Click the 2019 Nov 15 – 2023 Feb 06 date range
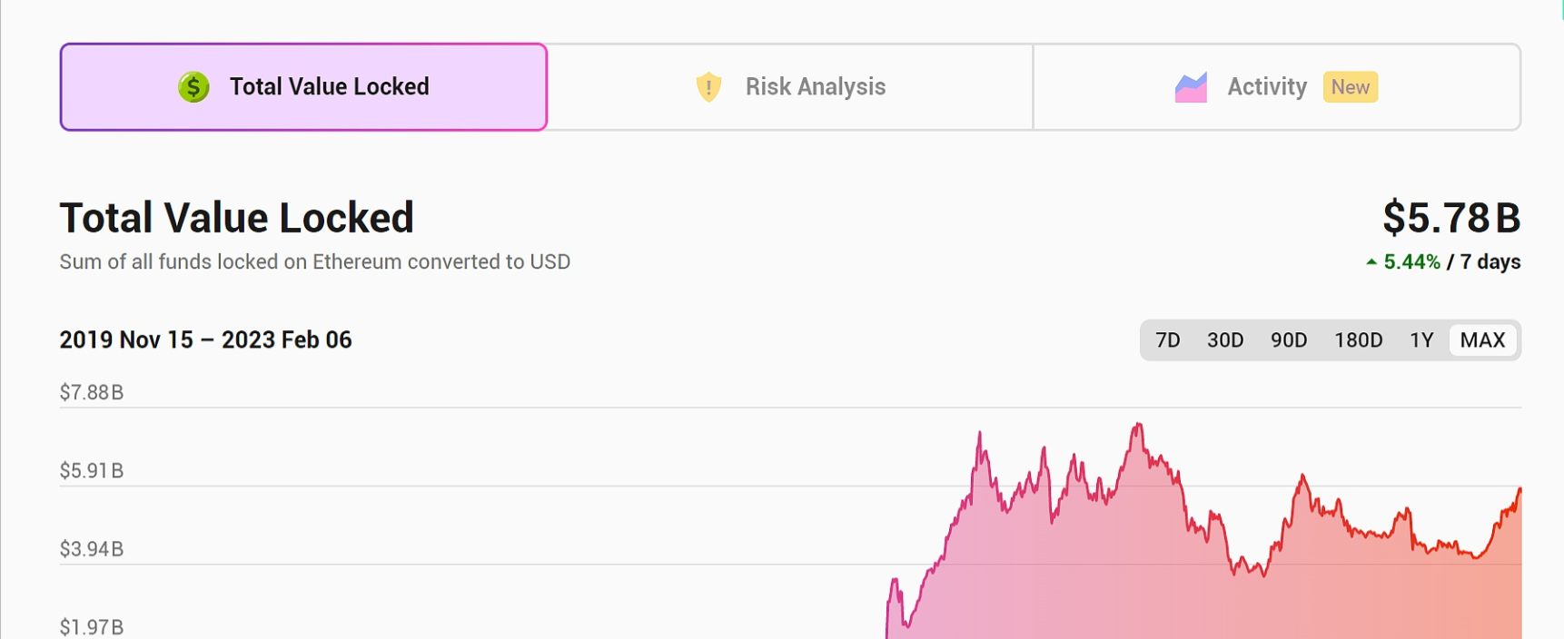Image resolution: width=1564 pixels, height=639 pixels. pos(205,340)
